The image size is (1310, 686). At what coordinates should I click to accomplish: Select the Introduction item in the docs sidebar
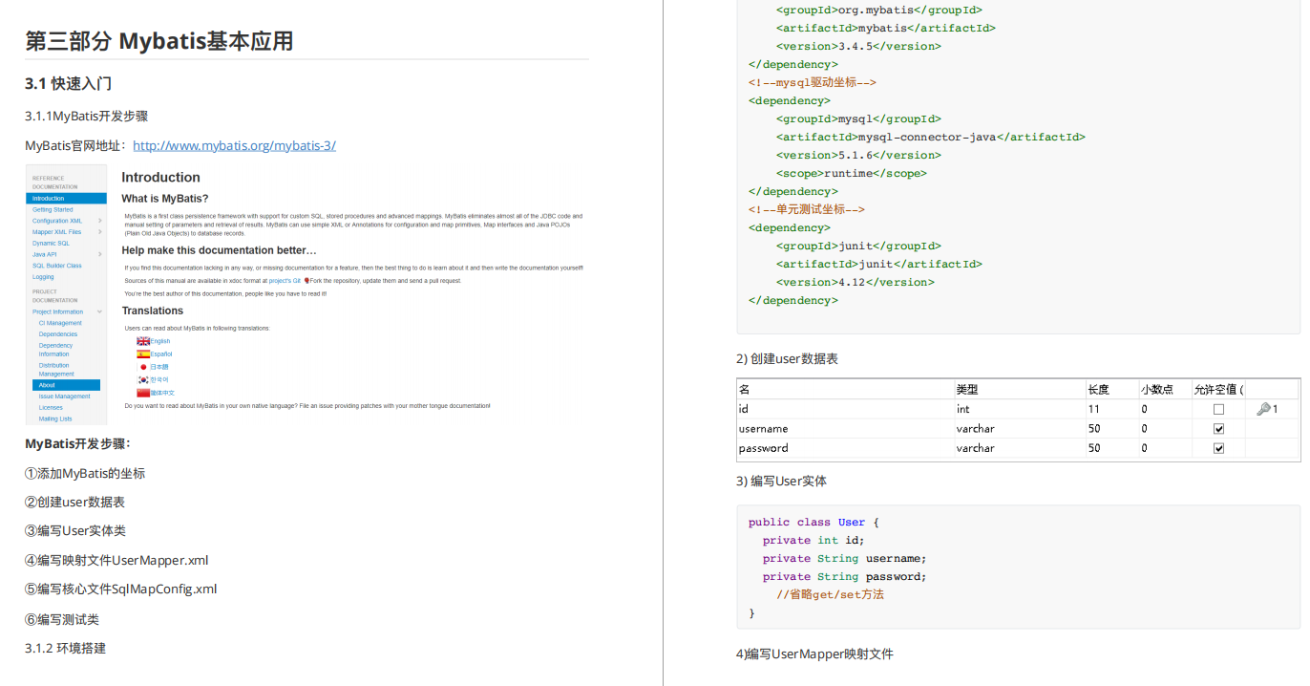67,199
